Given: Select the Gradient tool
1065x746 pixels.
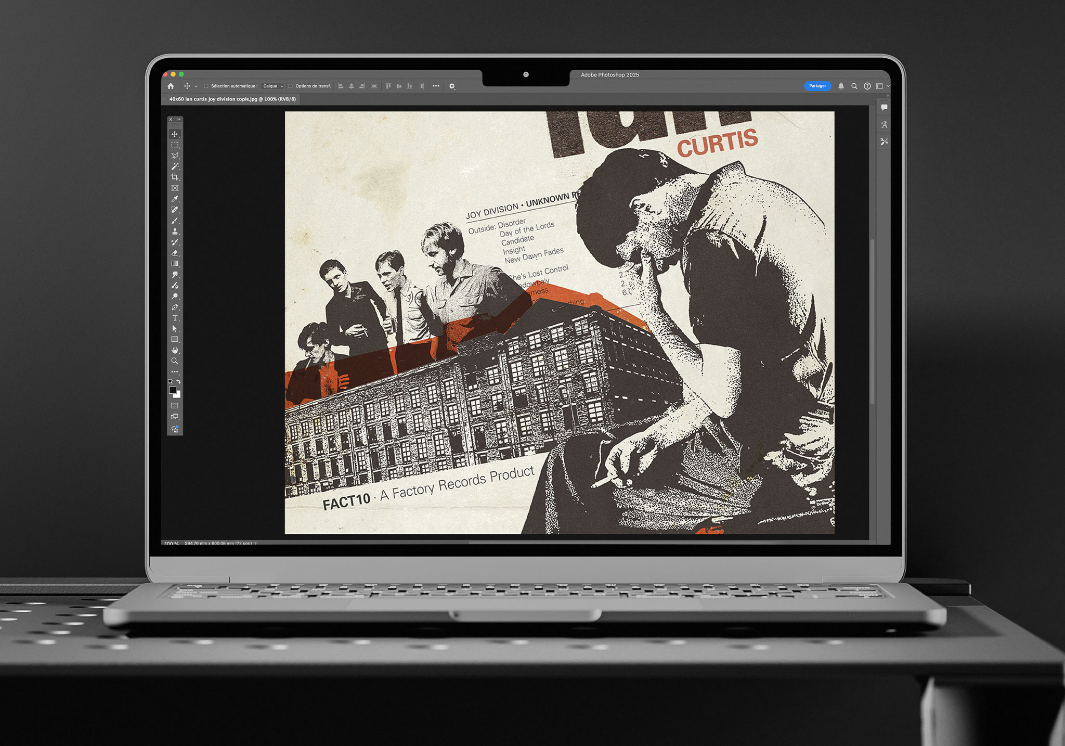Looking at the screenshot, I should (175, 264).
